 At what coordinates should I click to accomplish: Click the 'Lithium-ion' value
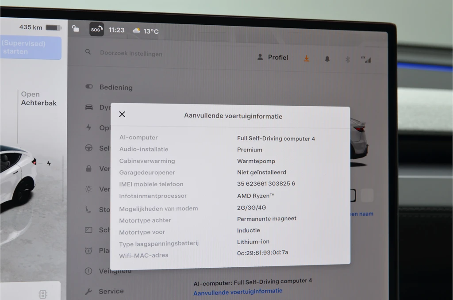click(253, 242)
